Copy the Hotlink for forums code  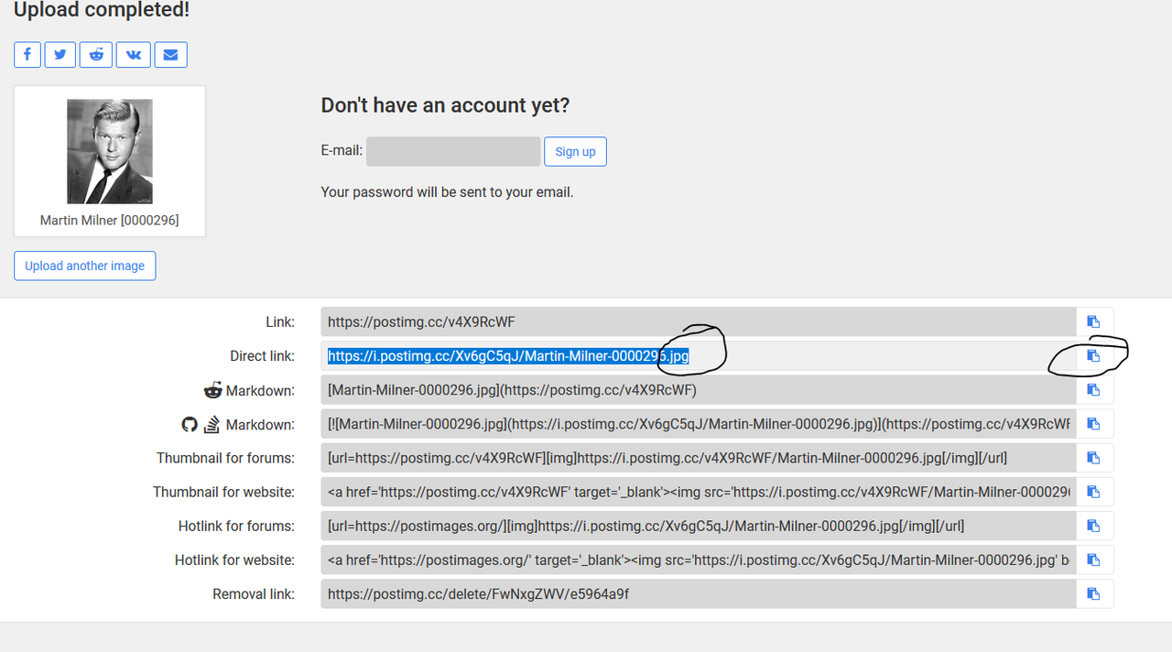[1093, 526]
